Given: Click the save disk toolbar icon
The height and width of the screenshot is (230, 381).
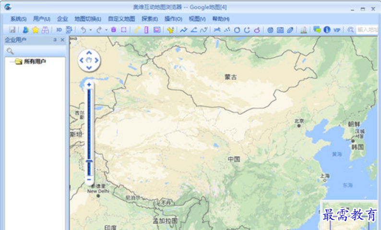Looking at the screenshot, I should point(12,30).
